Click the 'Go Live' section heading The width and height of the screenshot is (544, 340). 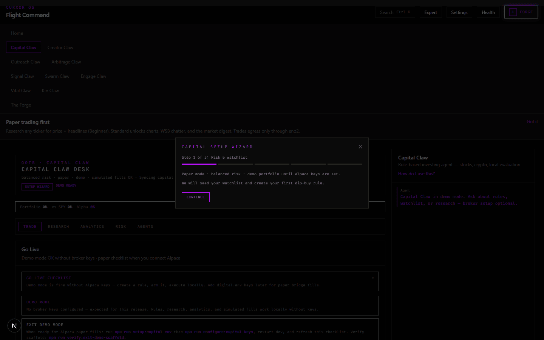pos(30,249)
